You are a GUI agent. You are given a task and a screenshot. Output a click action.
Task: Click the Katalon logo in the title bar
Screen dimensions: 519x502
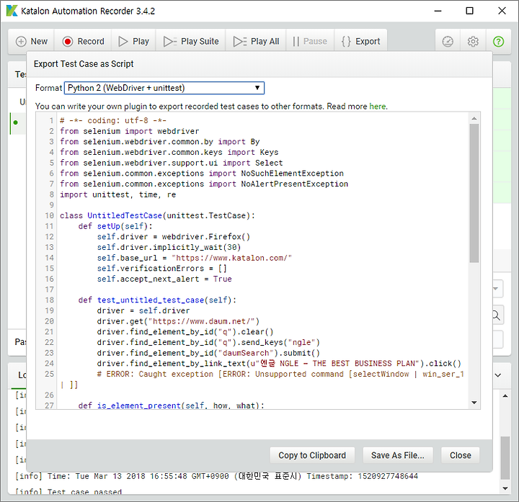coord(12,11)
